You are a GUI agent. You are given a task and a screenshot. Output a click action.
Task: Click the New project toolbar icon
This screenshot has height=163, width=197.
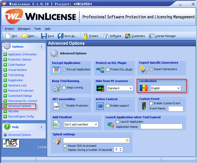8,36
